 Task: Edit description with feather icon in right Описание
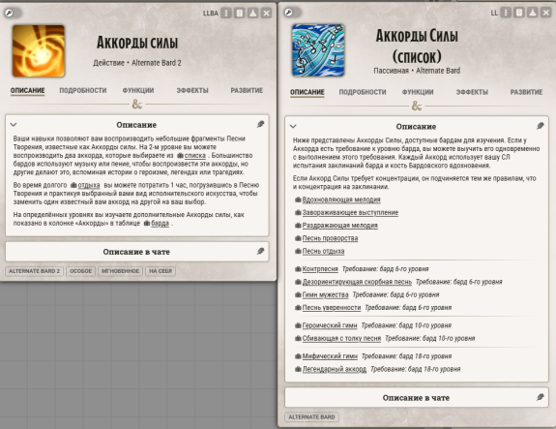[x=540, y=126]
